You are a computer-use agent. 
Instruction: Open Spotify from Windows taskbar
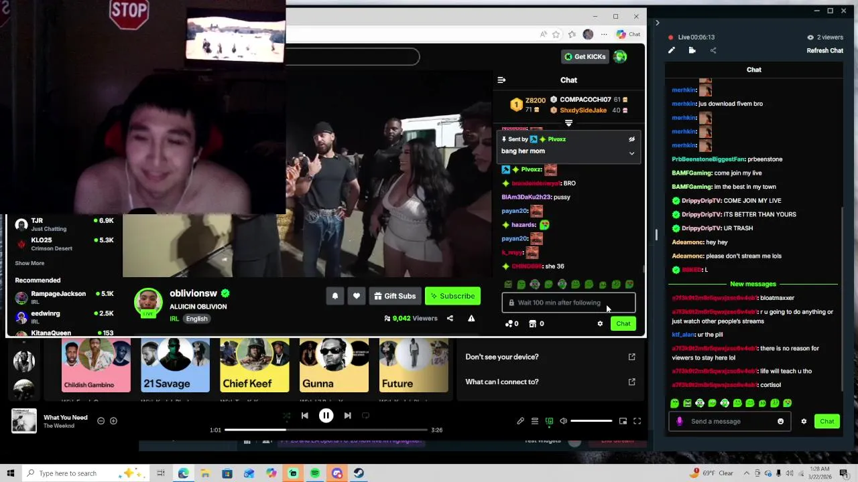(315, 473)
